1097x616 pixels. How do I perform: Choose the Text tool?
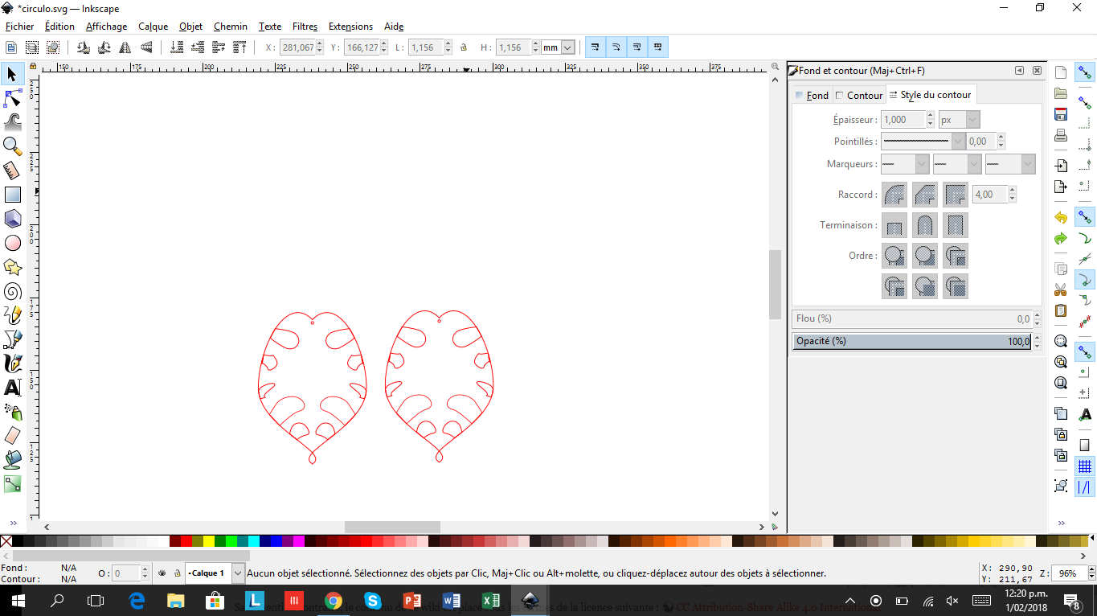click(x=13, y=388)
